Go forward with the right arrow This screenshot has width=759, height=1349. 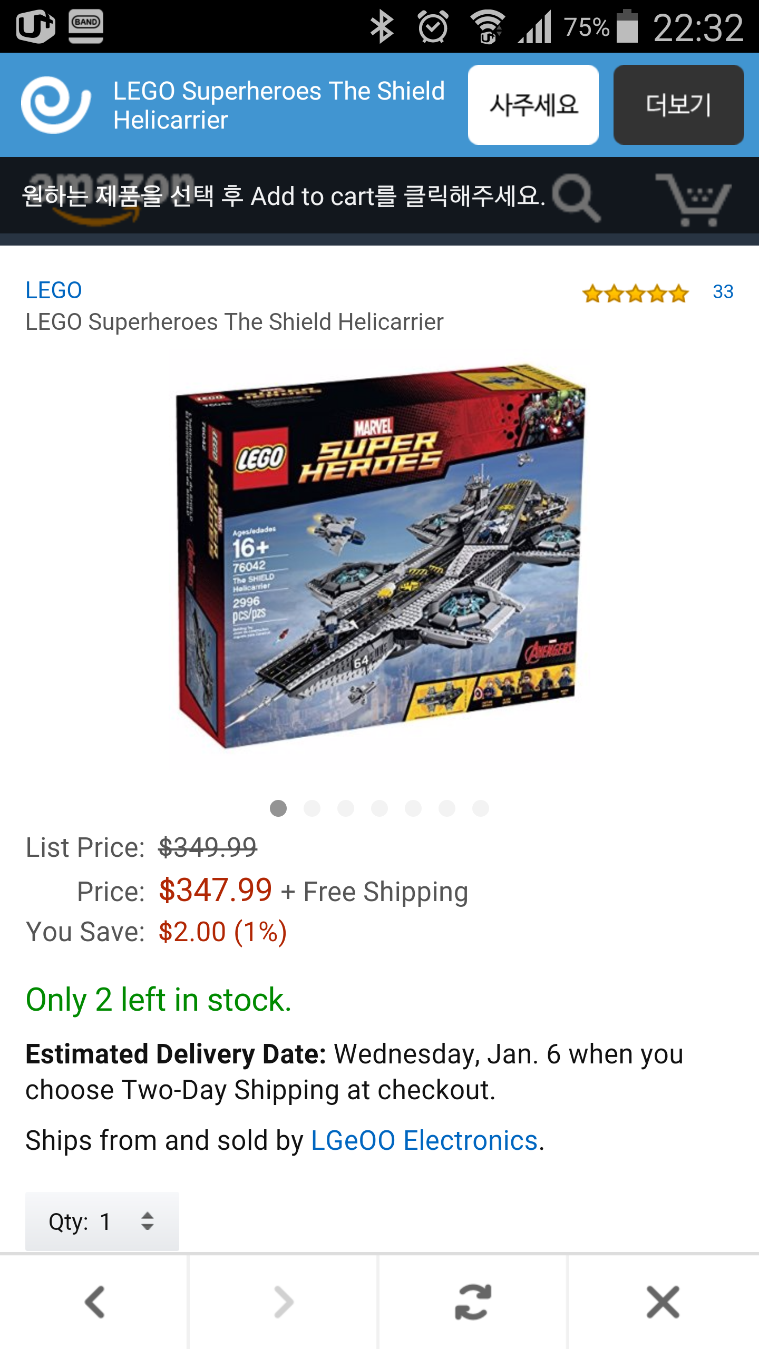(x=284, y=1302)
